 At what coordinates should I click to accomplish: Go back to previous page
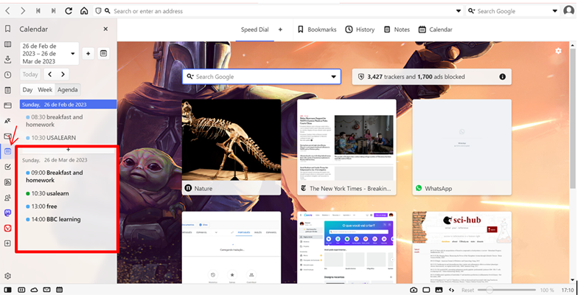tap(7, 11)
